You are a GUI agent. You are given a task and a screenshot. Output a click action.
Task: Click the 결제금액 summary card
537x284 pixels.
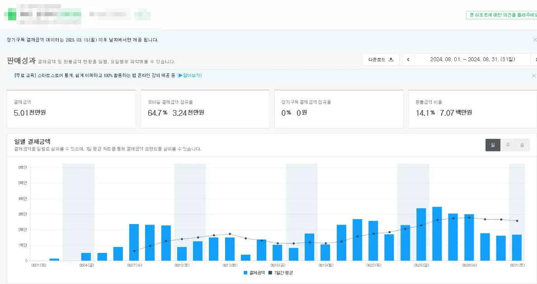tap(71, 109)
